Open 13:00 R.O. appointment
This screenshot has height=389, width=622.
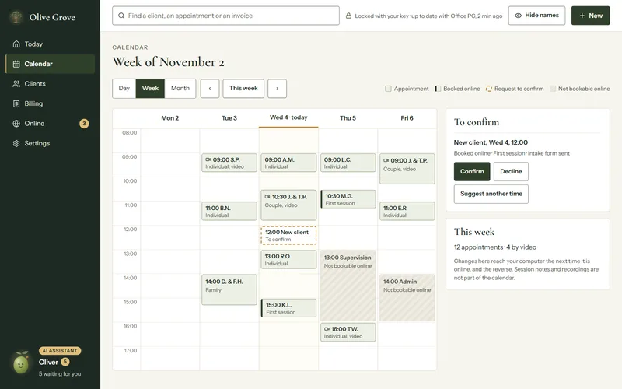(x=288, y=260)
